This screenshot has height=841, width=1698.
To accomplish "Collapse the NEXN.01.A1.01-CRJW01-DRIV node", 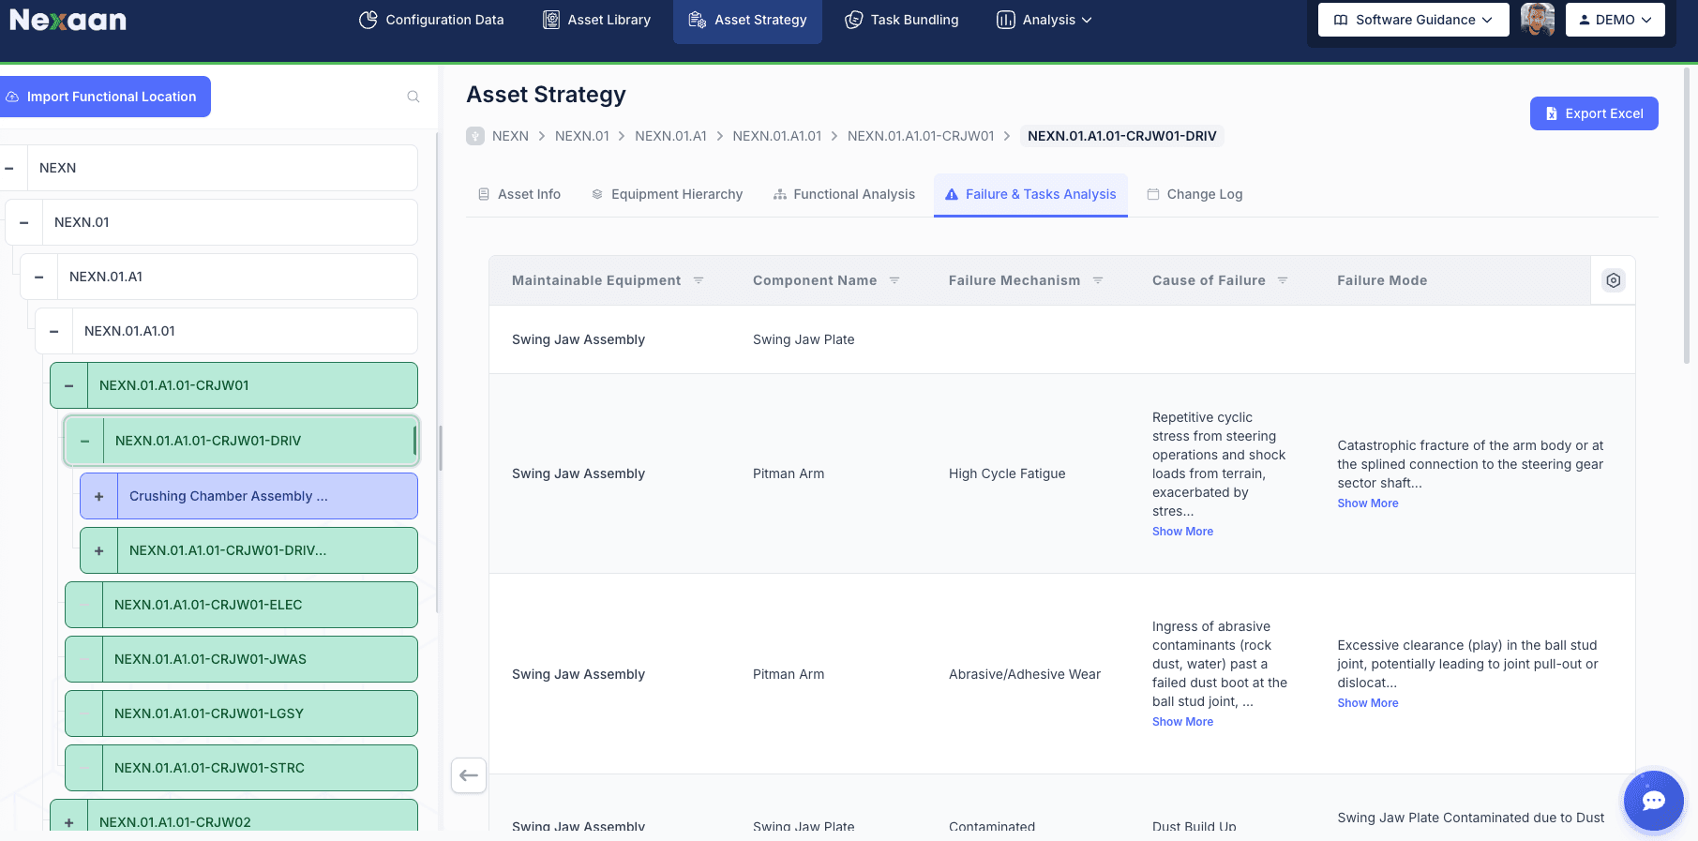I will coord(85,442).
